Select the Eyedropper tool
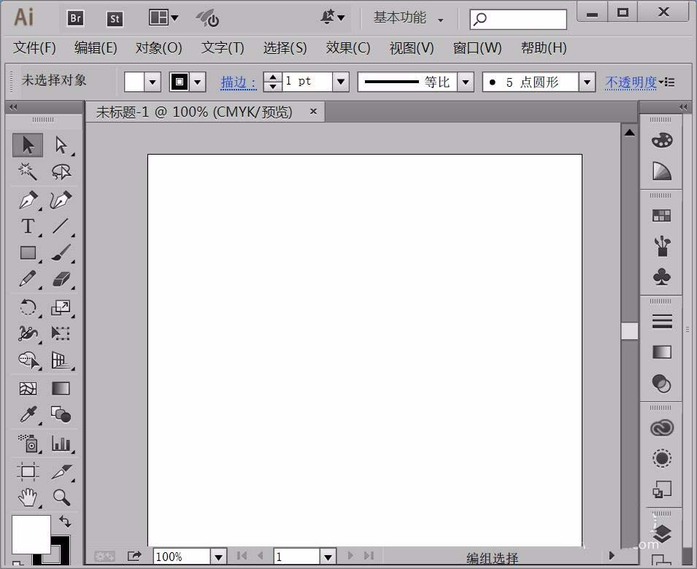This screenshot has width=697, height=569. [x=28, y=415]
